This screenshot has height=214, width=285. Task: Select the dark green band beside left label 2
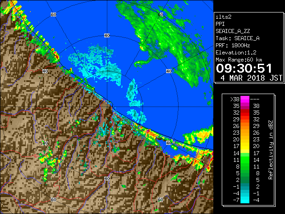245,180
